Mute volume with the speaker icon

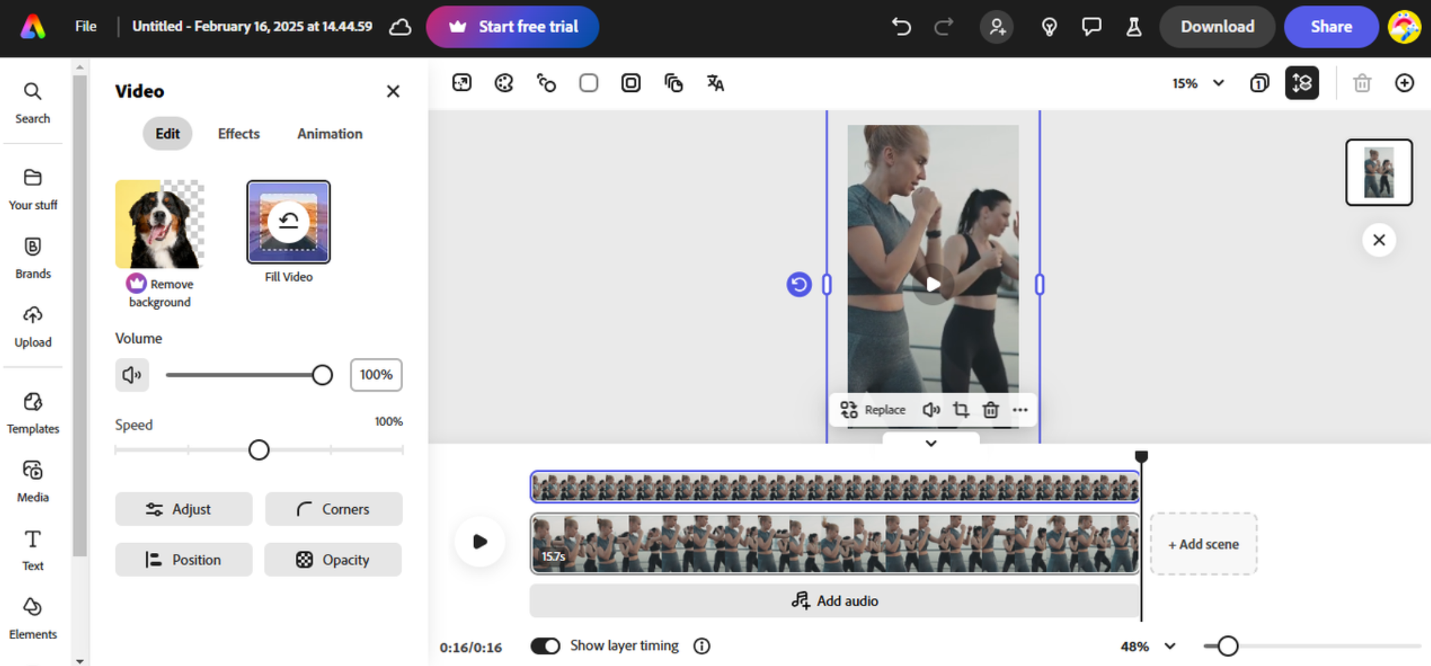(x=132, y=375)
